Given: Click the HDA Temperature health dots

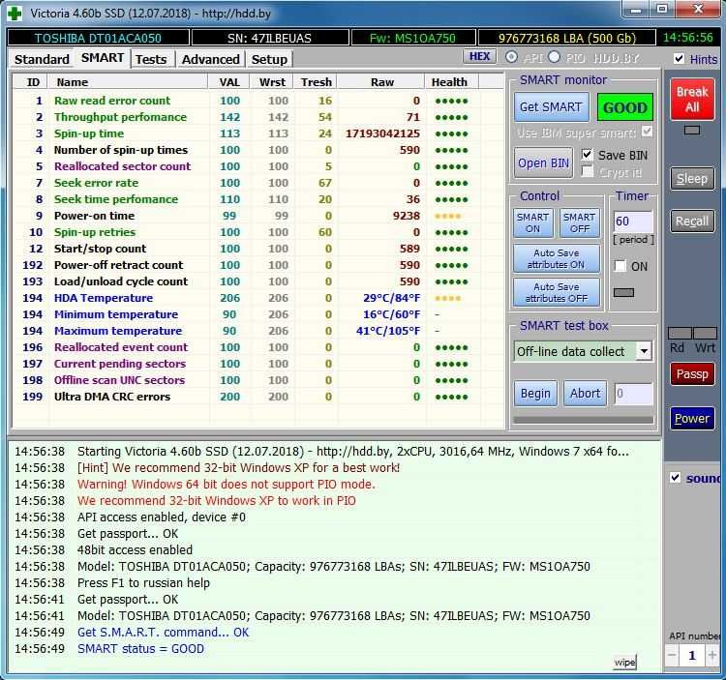Looking at the screenshot, I should pyautogui.click(x=448, y=298).
